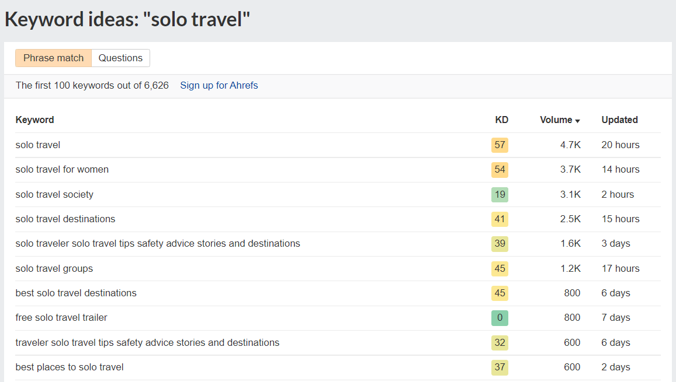The height and width of the screenshot is (382, 676).
Task: Open the "best places to solo travel" keyword
Action: [x=69, y=367]
